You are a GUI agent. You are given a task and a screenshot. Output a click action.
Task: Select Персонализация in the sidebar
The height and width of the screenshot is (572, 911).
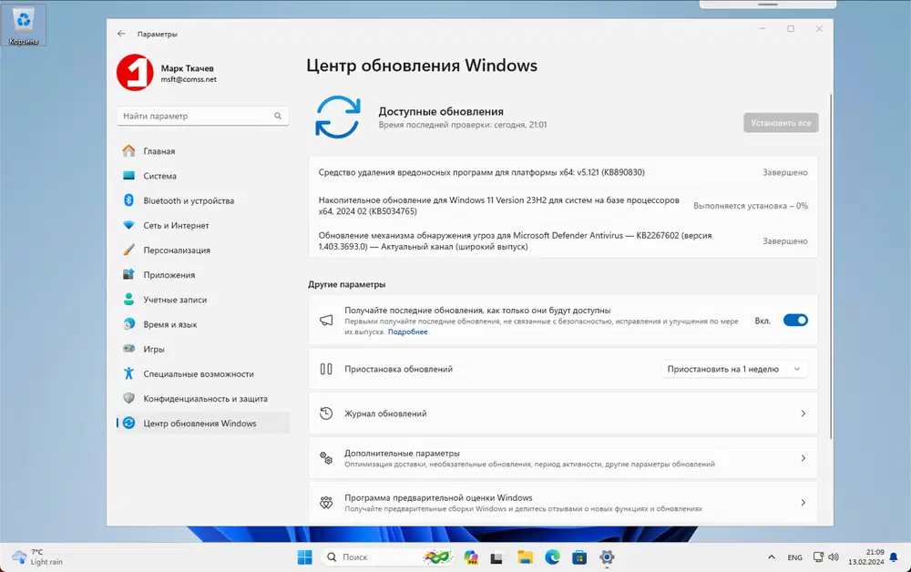[x=203, y=250]
